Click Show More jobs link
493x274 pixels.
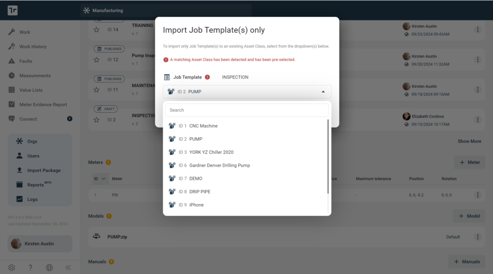click(x=469, y=141)
